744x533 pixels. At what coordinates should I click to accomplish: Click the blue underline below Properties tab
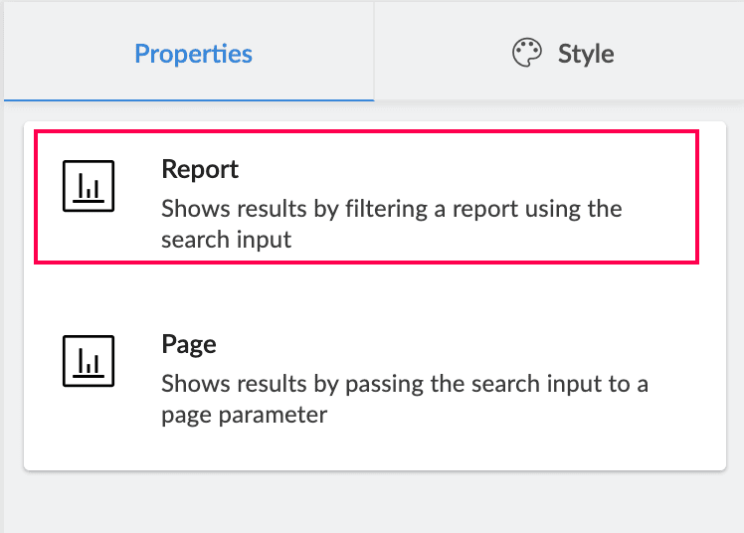189,99
